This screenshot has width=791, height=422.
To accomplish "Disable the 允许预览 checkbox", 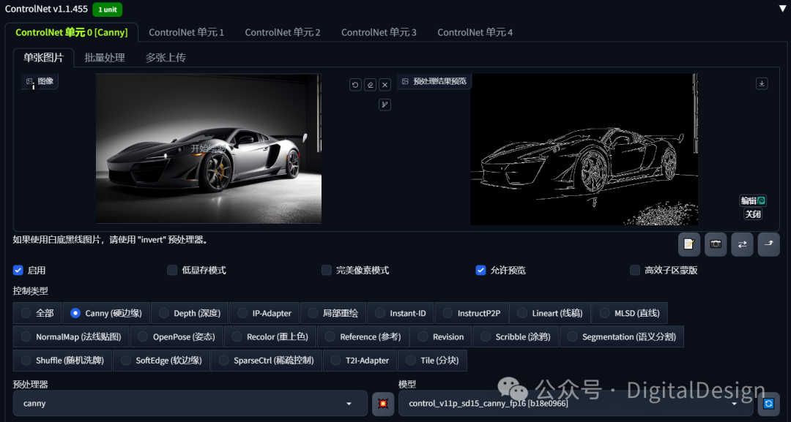I will (480, 270).
